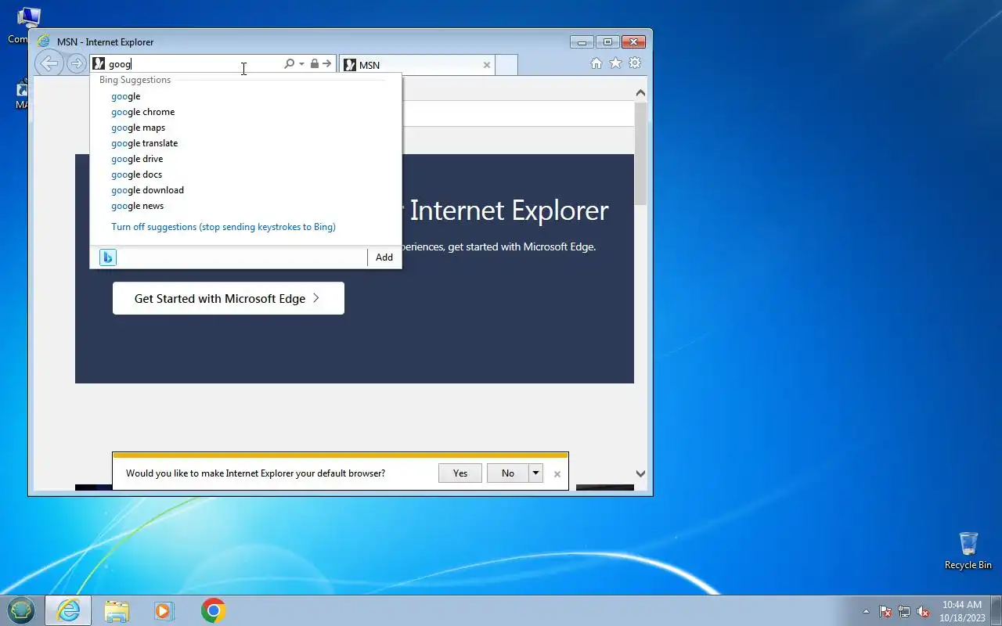
Task: Open the Tools gear icon
Action: tap(636, 63)
